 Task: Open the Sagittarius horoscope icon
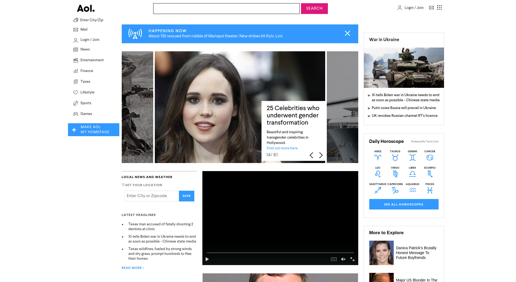click(378, 190)
